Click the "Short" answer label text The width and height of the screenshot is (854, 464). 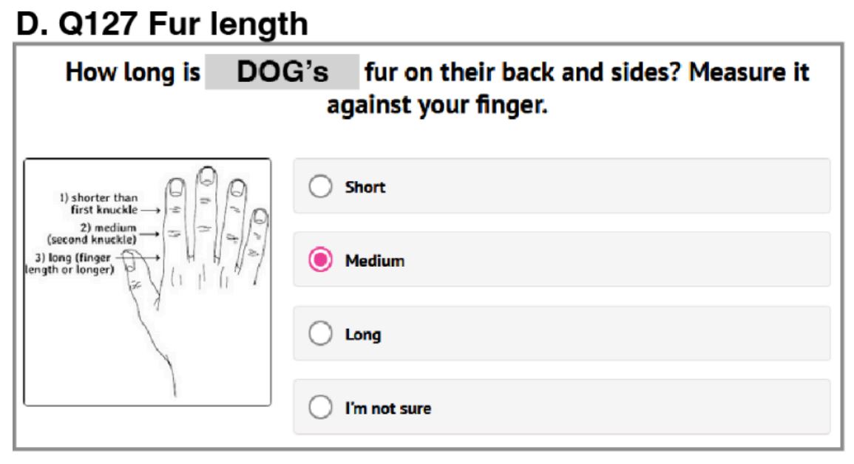point(365,187)
